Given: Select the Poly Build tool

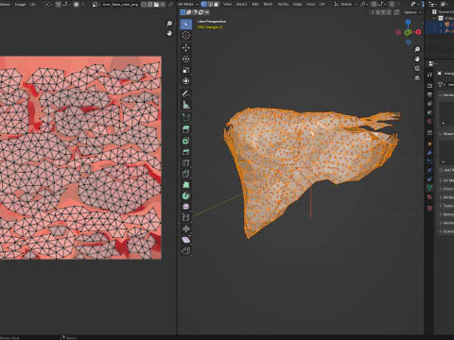Looking at the screenshot, I should pos(186,185).
